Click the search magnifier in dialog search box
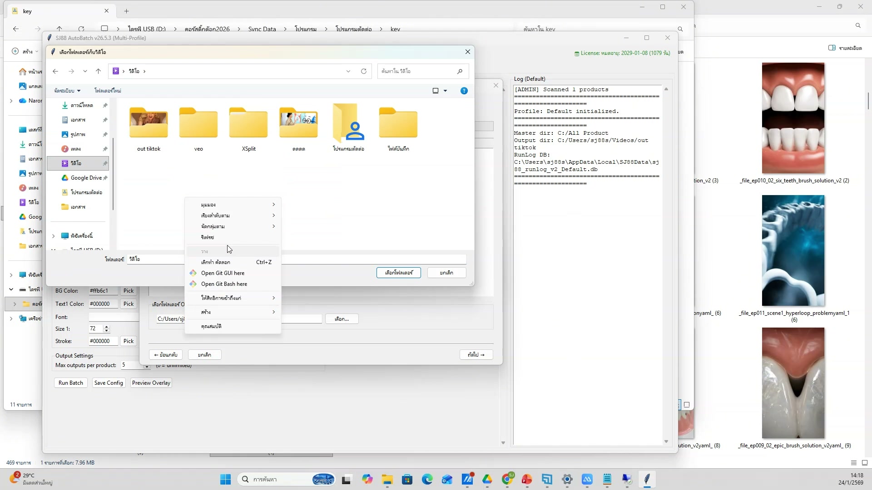 coord(460,71)
